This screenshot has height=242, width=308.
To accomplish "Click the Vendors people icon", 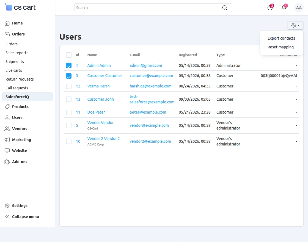I will (7, 129).
